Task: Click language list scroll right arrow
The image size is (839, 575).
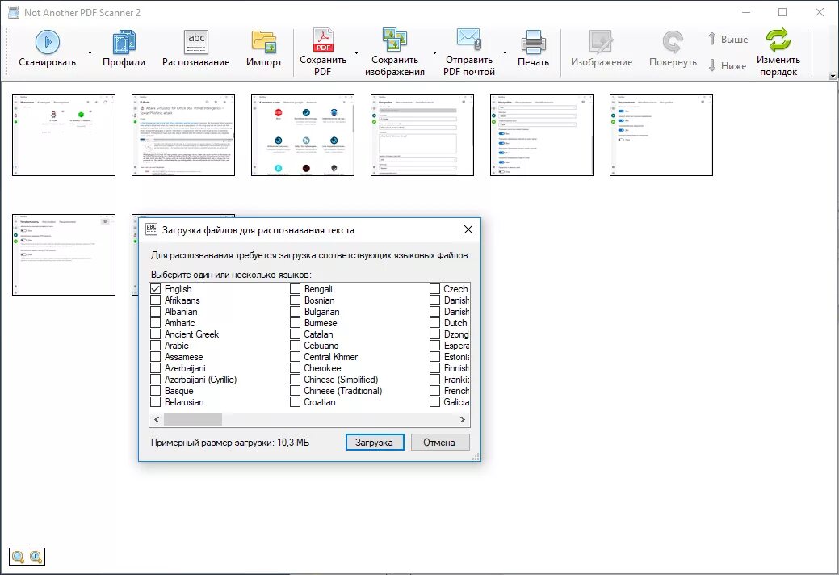Action: (463, 420)
